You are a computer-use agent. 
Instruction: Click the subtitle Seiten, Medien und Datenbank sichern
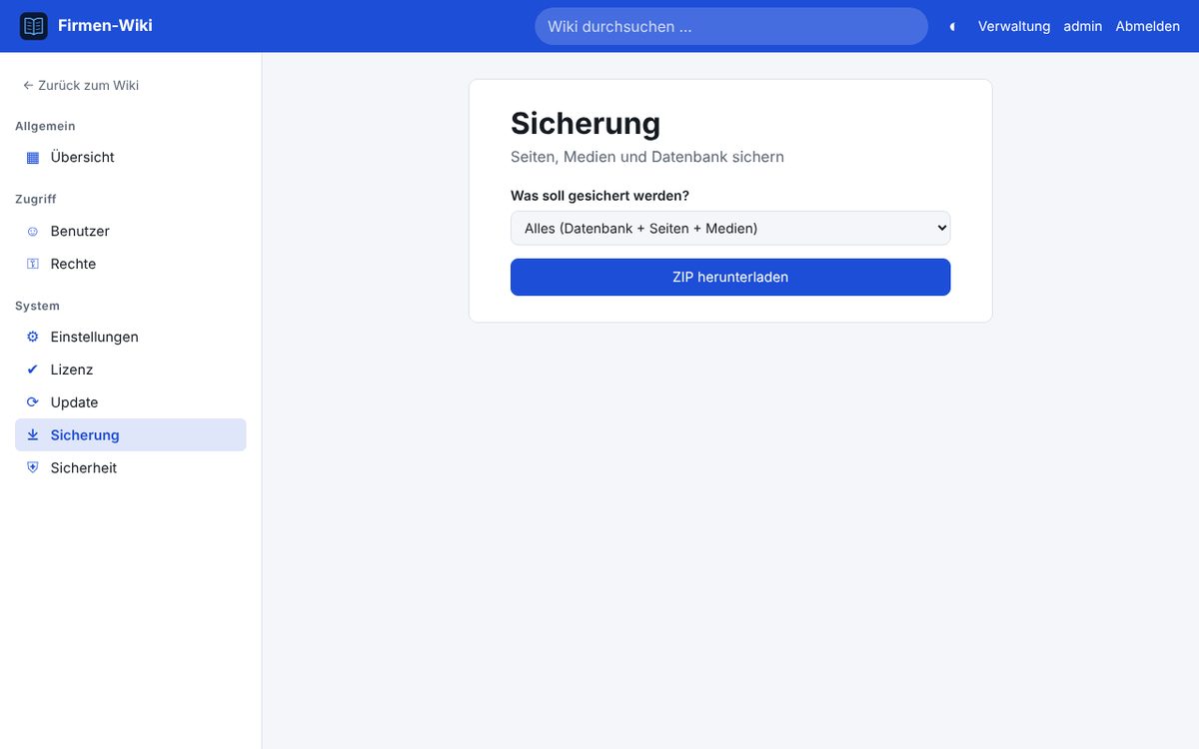647,158
